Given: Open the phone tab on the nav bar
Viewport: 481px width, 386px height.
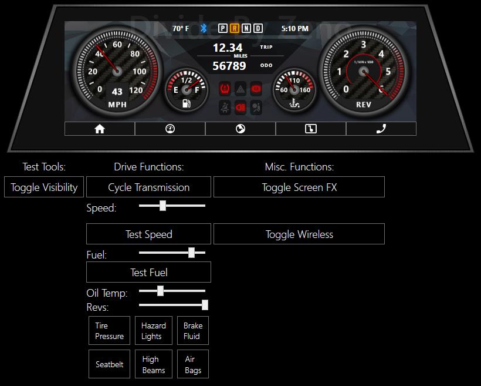Looking at the screenshot, I should pyautogui.click(x=381, y=128).
